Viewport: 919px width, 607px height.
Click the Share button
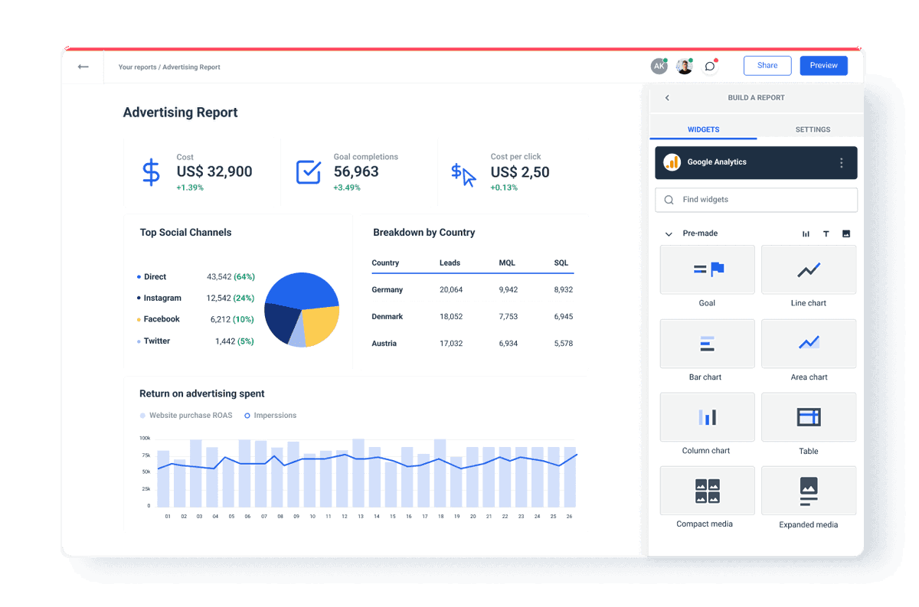click(x=767, y=65)
